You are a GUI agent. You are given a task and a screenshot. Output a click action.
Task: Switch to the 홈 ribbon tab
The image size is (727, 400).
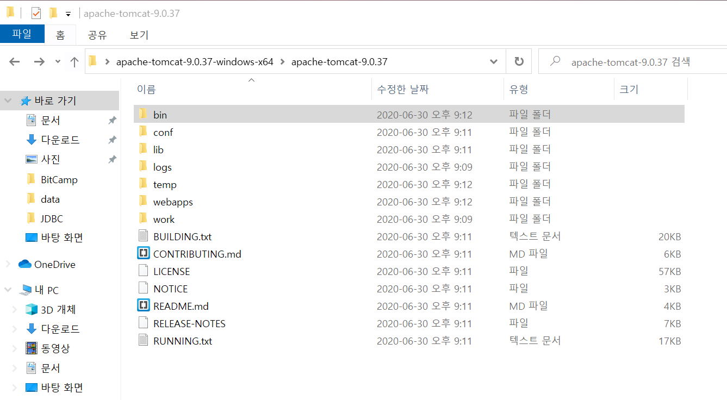(x=60, y=35)
